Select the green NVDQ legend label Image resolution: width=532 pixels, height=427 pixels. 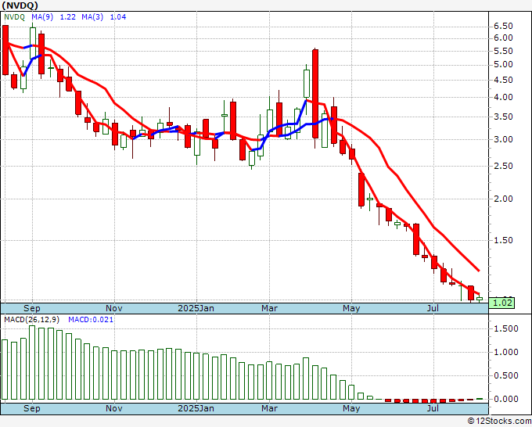(14, 17)
